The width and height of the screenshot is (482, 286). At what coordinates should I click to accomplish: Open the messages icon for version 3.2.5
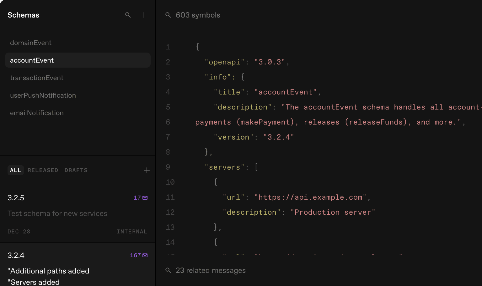point(145,197)
